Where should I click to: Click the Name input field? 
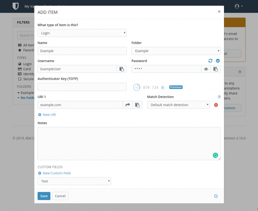(82, 51)
